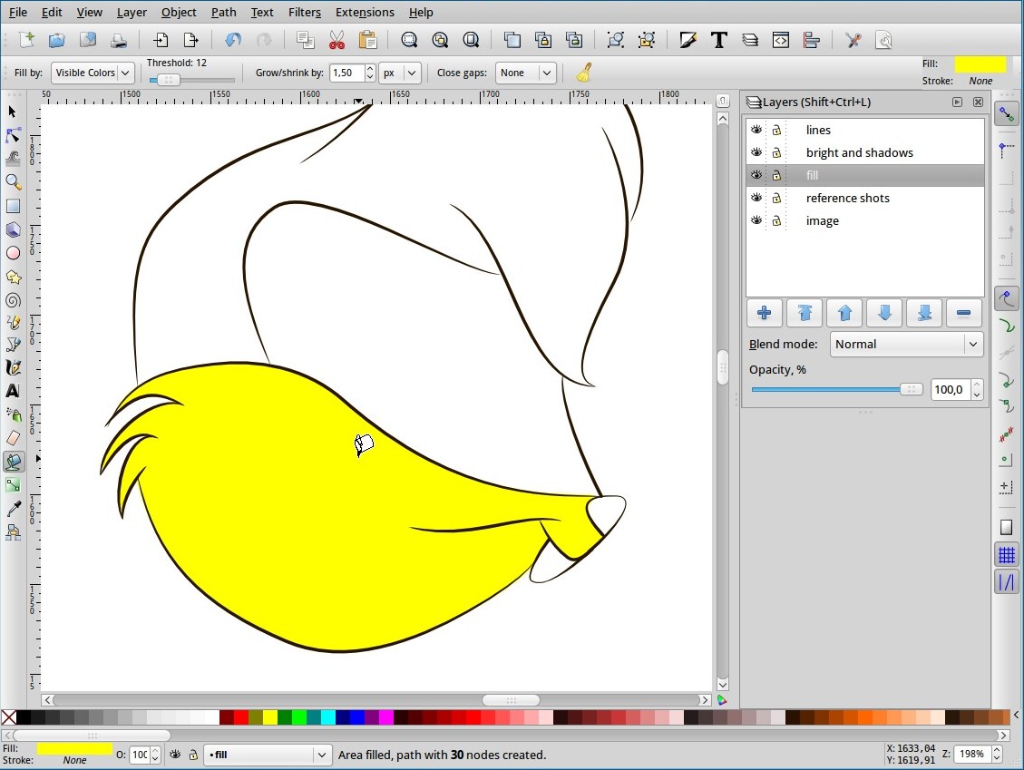Toggle visibility of 'reference shots' layer
This screenshot has width=1024, height=770.
click(x=756, y=198)
